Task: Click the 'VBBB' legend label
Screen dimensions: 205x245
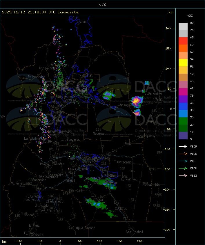Action: pos(193,176)
